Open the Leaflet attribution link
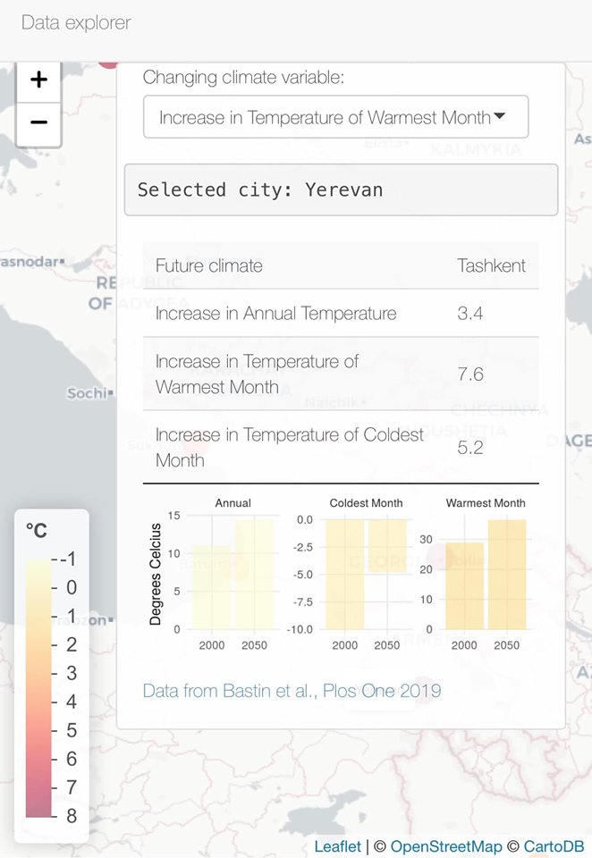This screenshot has width=592, height=858. coord(338,846)
